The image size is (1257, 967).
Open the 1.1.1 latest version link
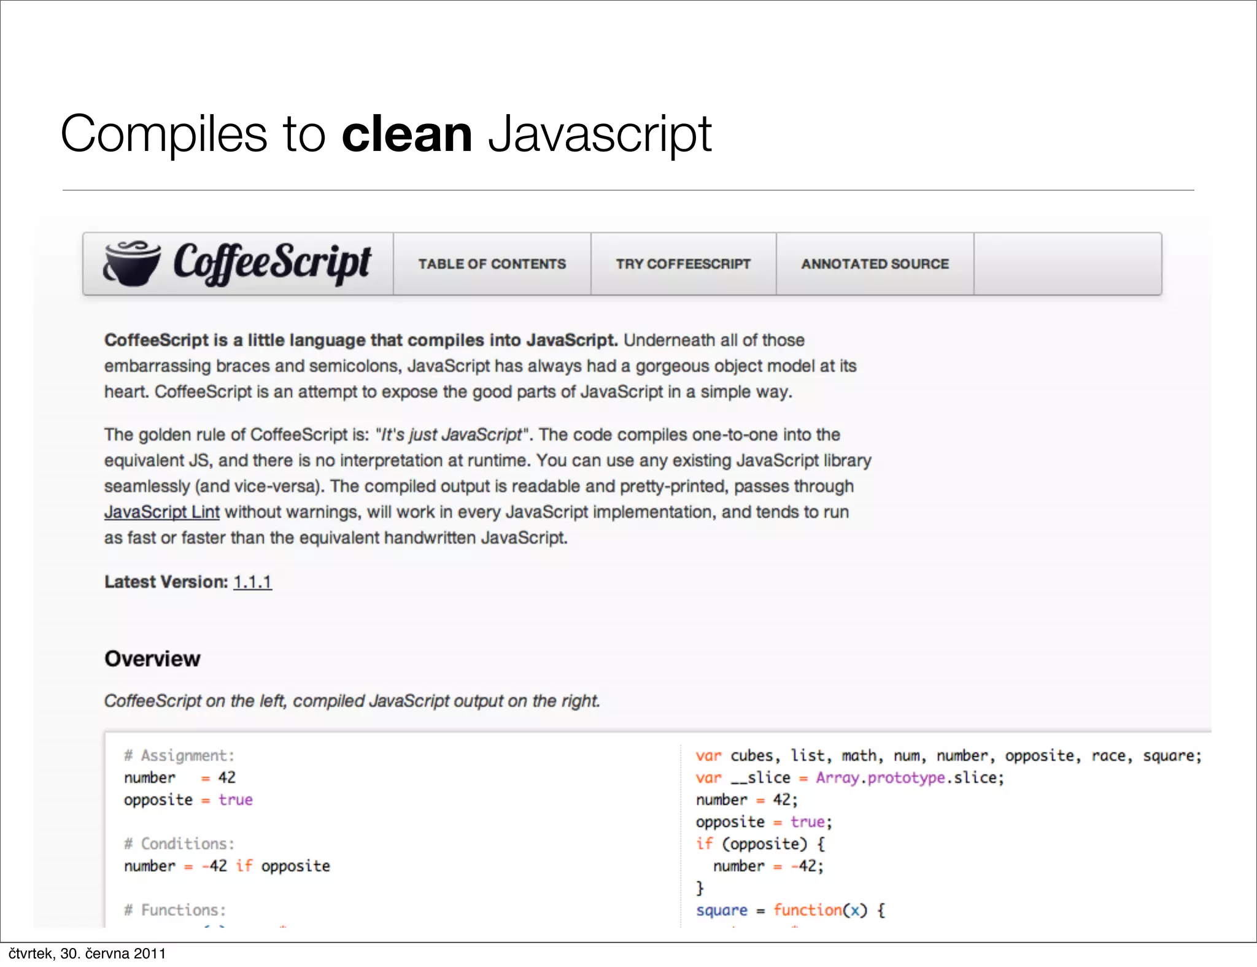[252, 582]
